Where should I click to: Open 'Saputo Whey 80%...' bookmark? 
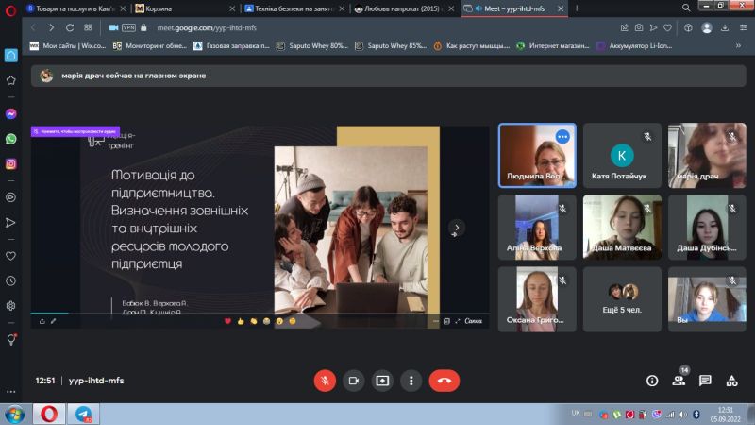tap(312, 45)
